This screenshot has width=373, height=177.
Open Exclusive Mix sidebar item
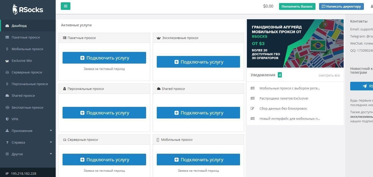tap(28, 61)
